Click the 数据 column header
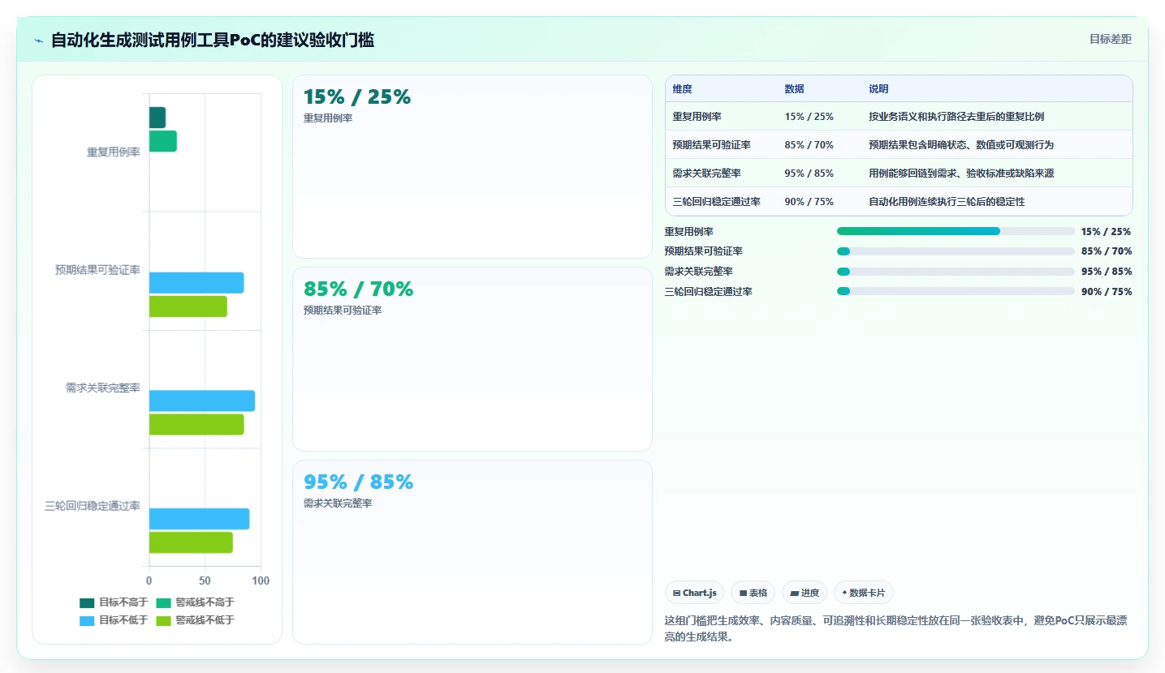 tap(794, 89)
